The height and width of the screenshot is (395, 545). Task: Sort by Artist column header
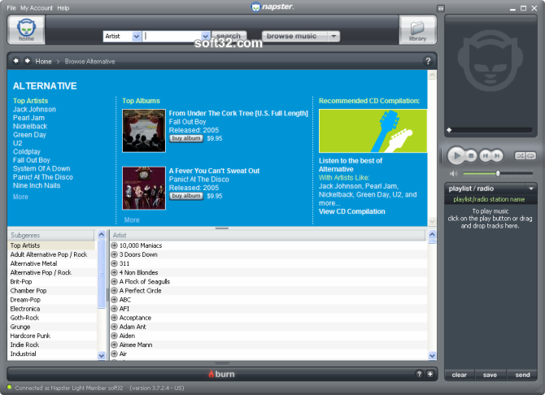coord(268,235)
